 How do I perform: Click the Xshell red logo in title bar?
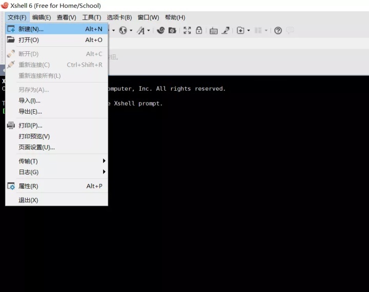point(5,5)
